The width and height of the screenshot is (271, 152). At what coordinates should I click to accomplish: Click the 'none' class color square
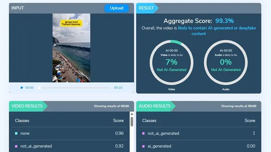point(16,133)
